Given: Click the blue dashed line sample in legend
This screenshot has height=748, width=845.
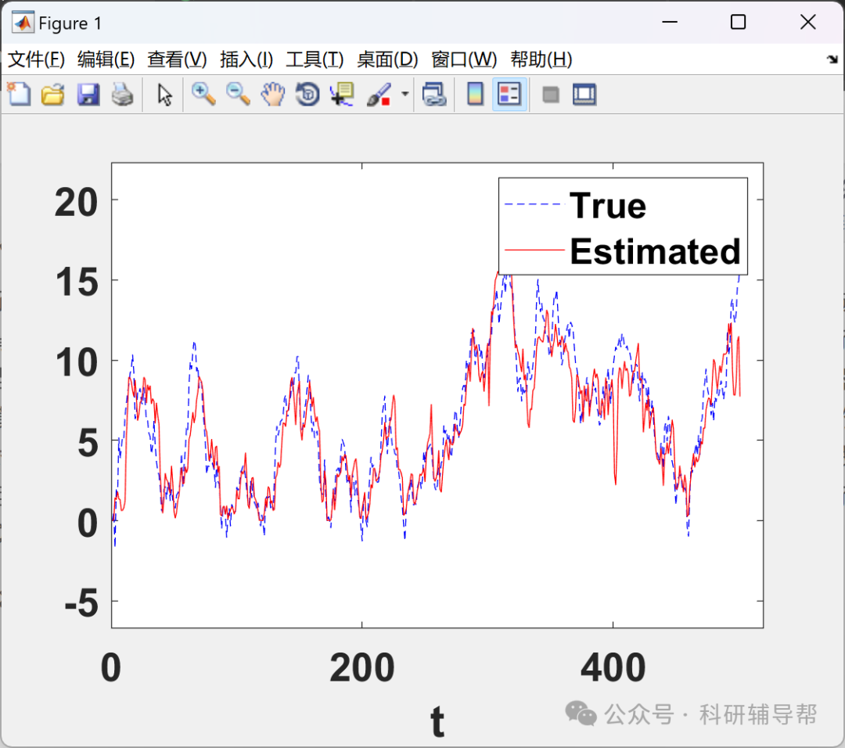Looking at the screenshot, I should tap(534, 204).
